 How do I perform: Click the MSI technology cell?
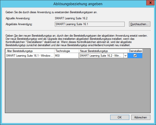(x=66, y=56)
